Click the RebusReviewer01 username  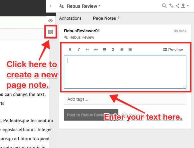82,31
